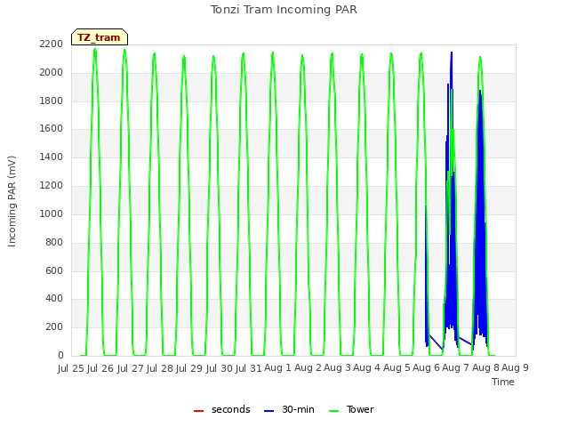Click the '1600' y-axis tick value
This screenshot has height=427, width=569.
pyautogui.click(x=52, y=128)
